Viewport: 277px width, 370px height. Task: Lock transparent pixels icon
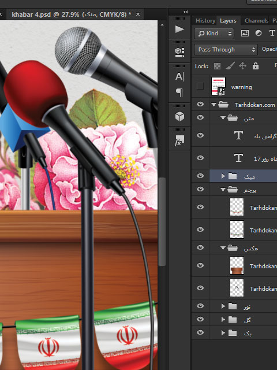coord(217,66)
